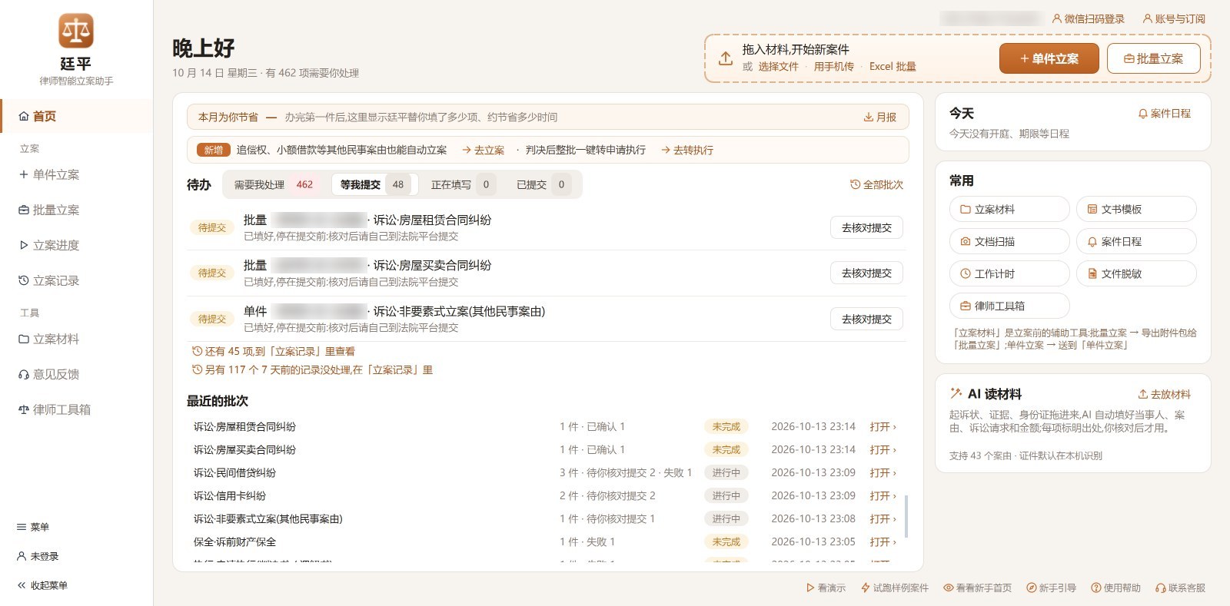Click 微信扫码登录 at the top
Viewport: 1230px width, 606px height.
coord(1088,18)
